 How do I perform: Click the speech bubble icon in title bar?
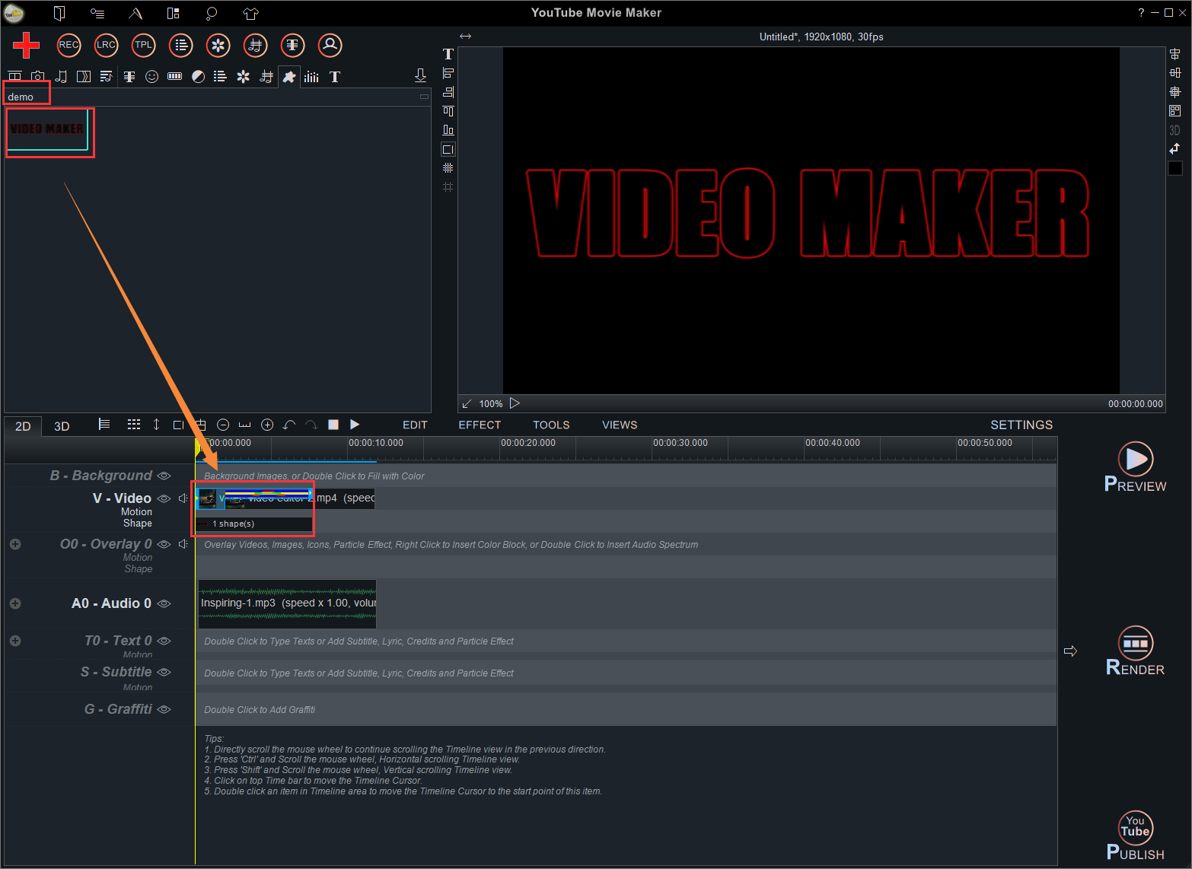pos(212,13)
